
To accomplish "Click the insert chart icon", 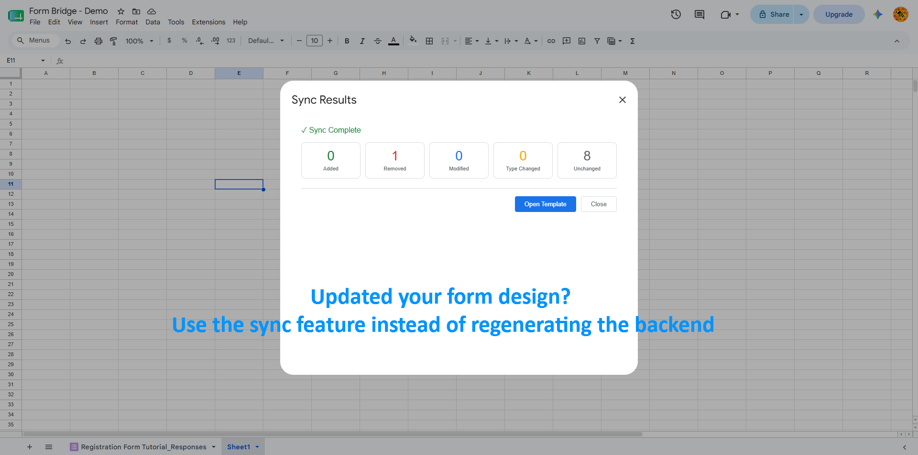I will pos(582,41).
